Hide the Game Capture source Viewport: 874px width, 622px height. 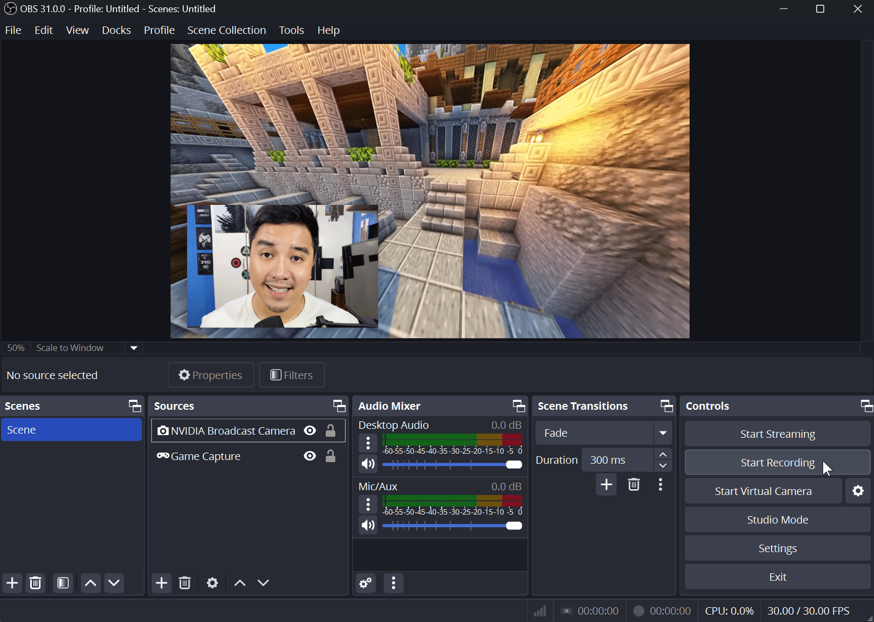[x=310, y=456]
